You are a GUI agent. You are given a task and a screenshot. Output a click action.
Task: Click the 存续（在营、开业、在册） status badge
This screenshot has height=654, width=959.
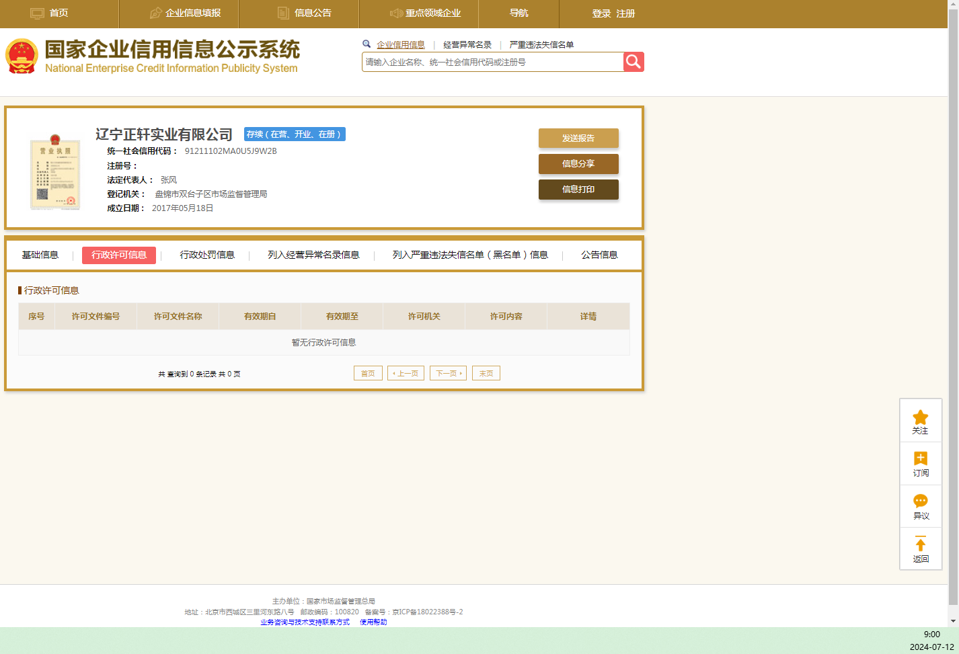point(295,134)
